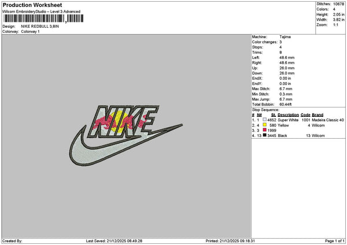Image resolution: width=347 pixels, height=245 pixels.
Task: Click the 'Code' column header
Action: point(305,115)
